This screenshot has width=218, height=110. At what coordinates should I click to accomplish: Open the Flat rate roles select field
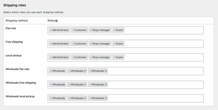162,30
